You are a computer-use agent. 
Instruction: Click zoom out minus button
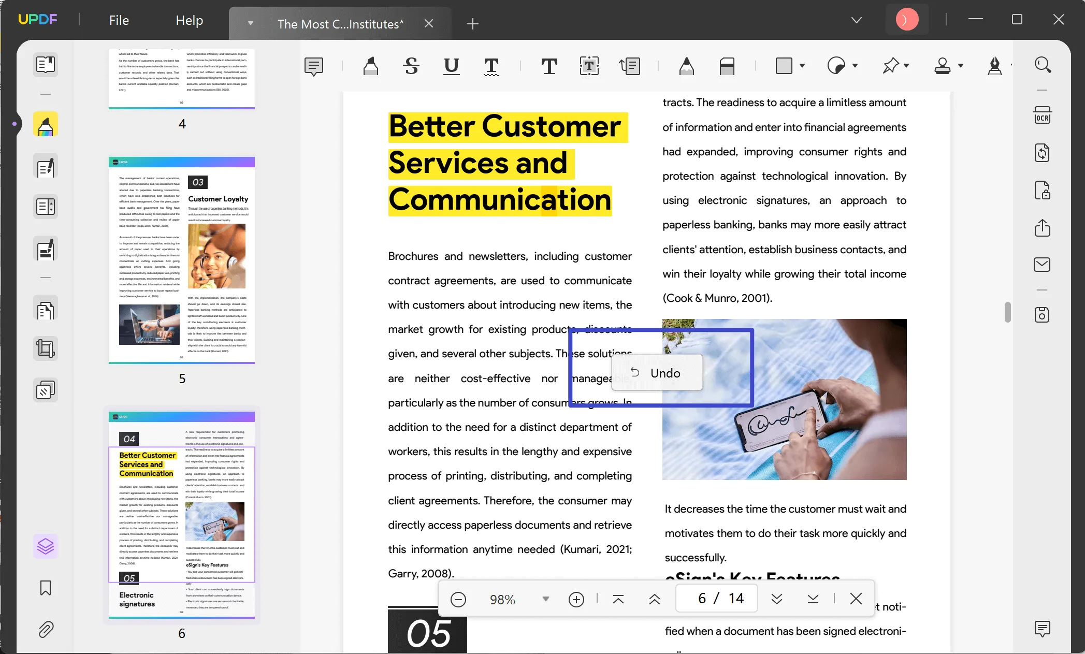pos(458,598)
